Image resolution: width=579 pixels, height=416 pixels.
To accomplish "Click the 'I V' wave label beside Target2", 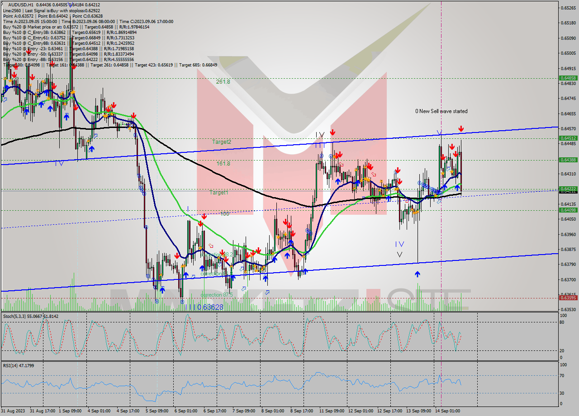I will click(320, 135).
